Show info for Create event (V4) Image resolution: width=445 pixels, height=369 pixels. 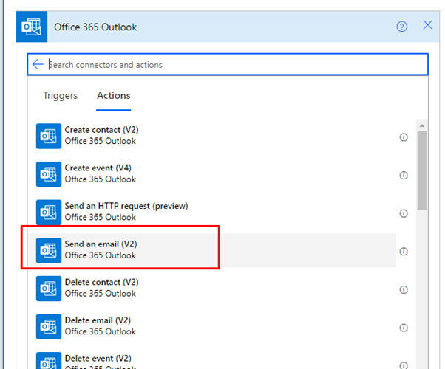404,176
